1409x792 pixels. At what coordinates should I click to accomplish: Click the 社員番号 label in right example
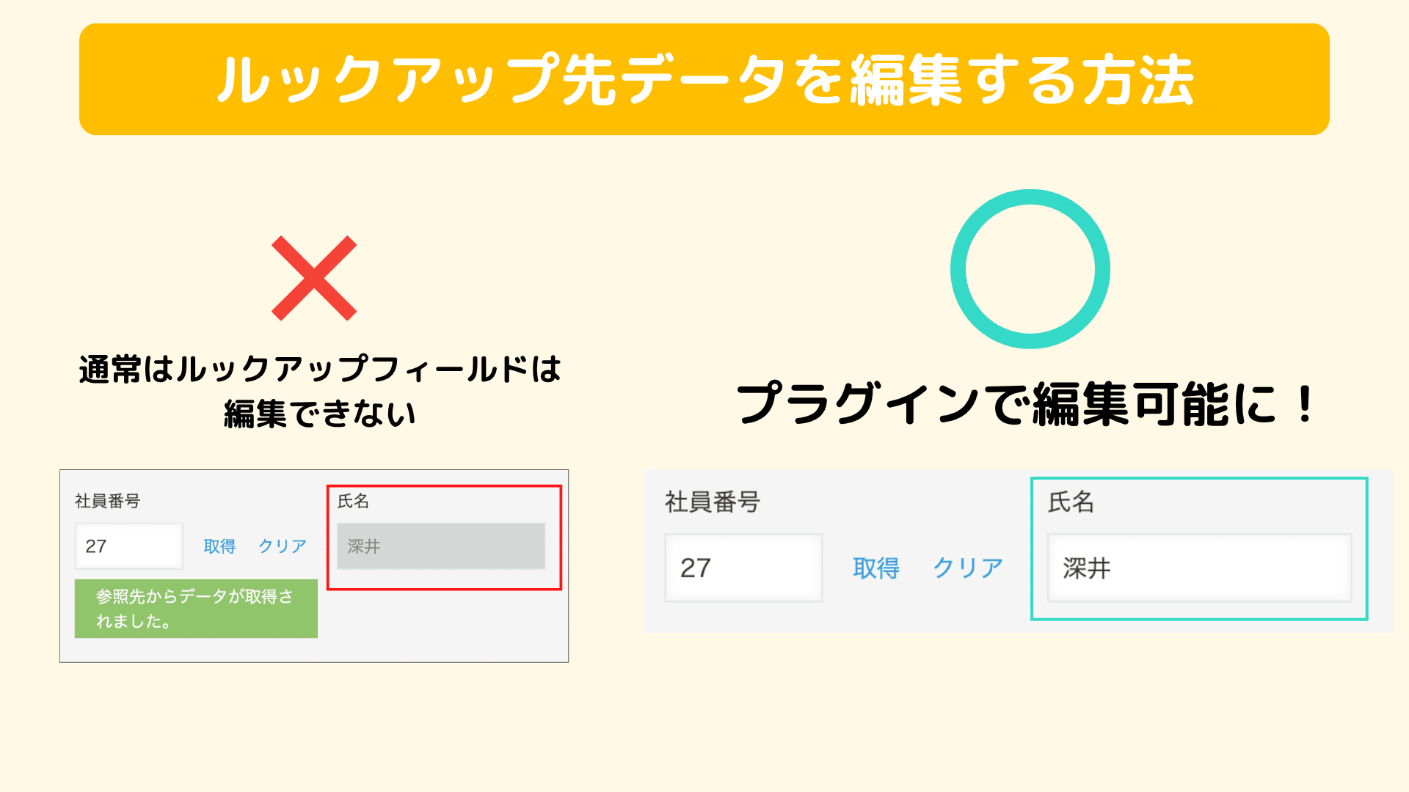pos(713,502)
